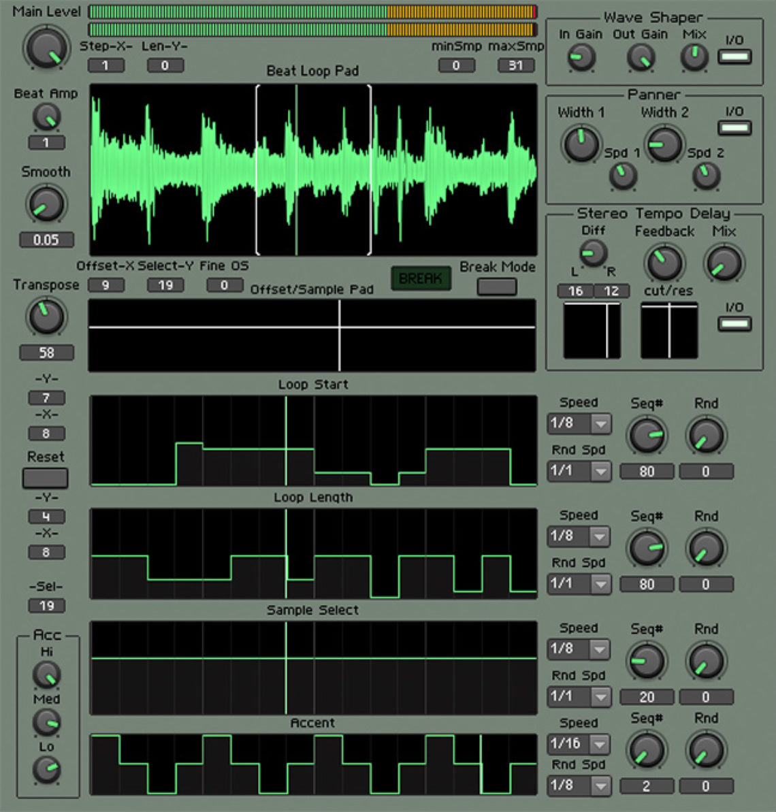Image resolution: width=776 pixels, height=812 pixels.
Task: Turn the Beat Amp knob
Action: point(46,116)
